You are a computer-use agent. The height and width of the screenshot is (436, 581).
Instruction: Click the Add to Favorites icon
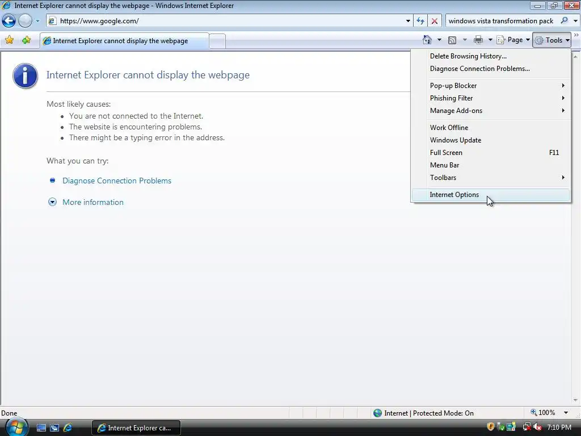[26, 40]
